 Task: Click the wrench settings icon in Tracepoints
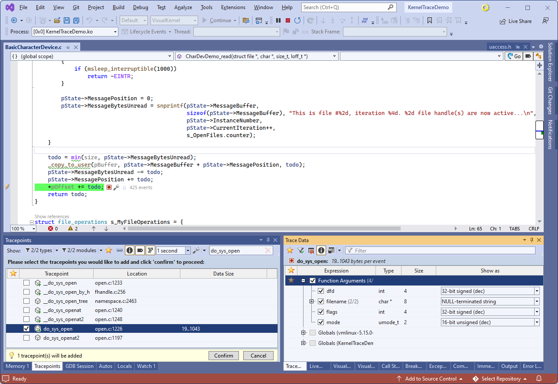click(196, 250)
